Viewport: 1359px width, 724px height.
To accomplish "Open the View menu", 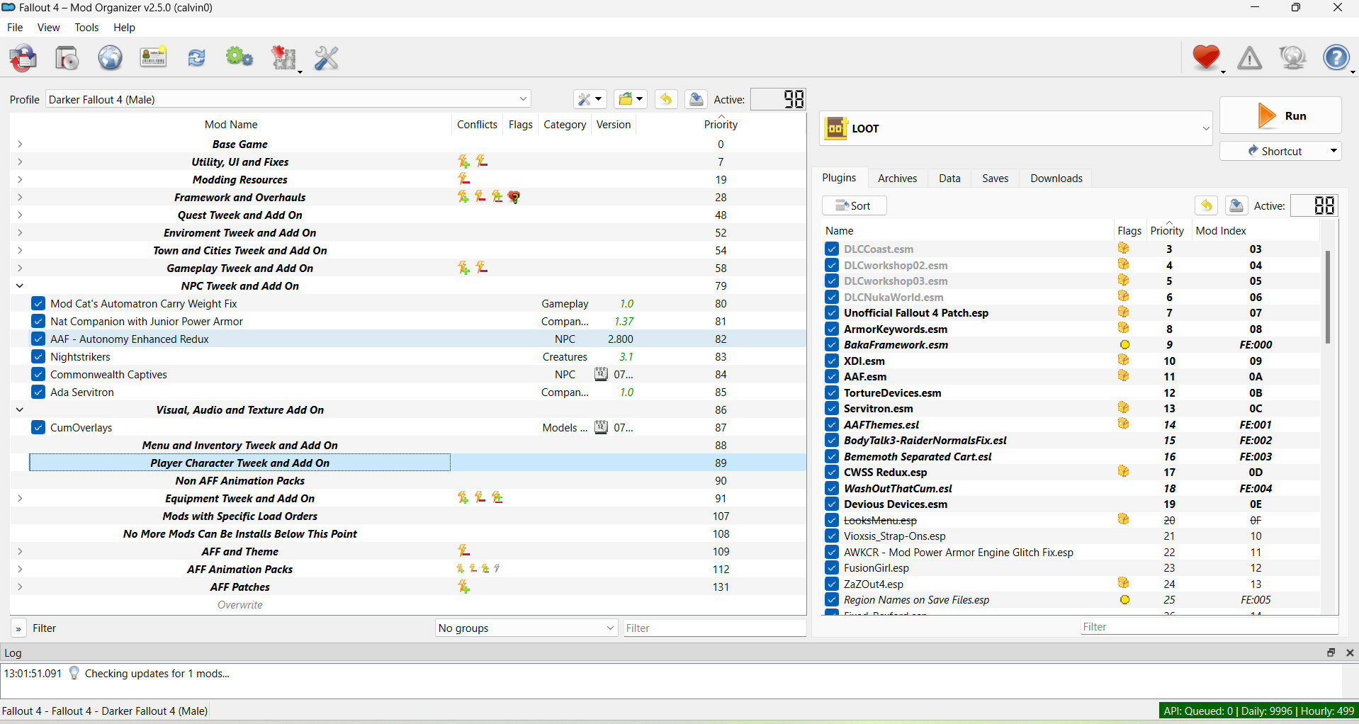I will [48, 28].
